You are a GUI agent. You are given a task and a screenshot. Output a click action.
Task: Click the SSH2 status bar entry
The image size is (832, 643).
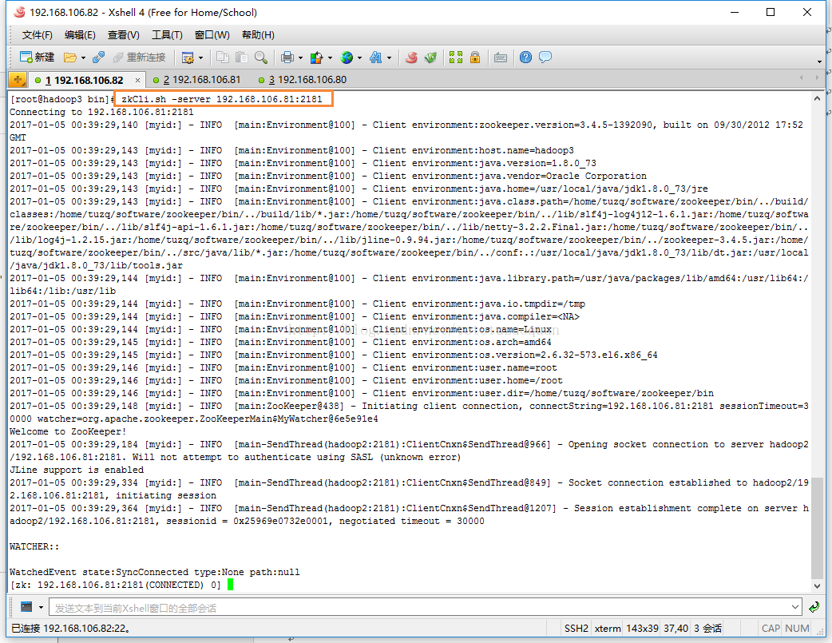click(576, 629)
